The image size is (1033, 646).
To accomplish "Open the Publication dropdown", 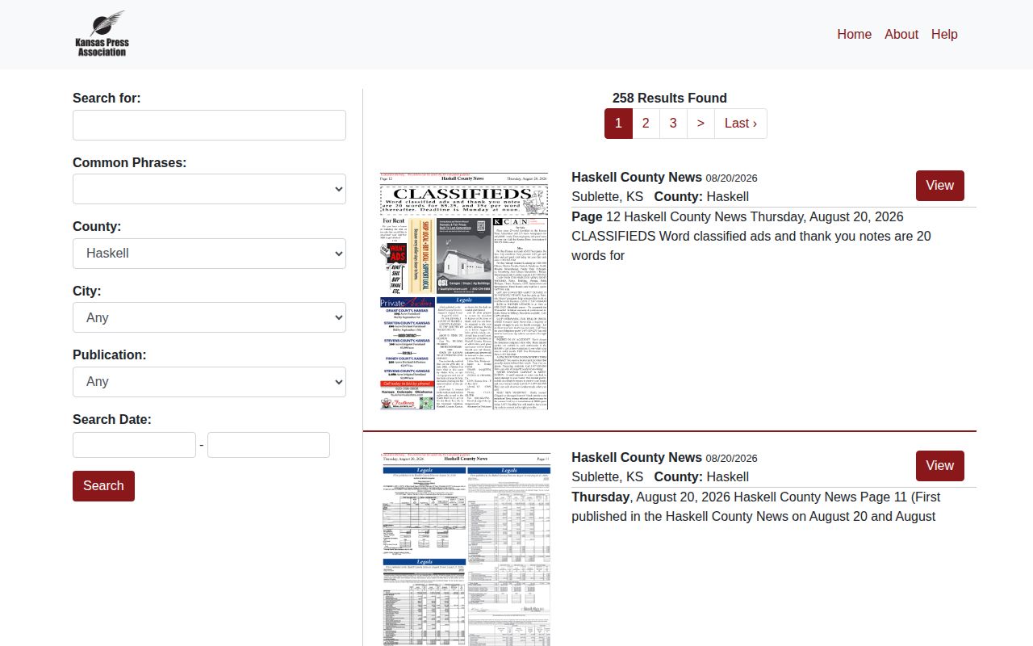I will coord(209,382).
